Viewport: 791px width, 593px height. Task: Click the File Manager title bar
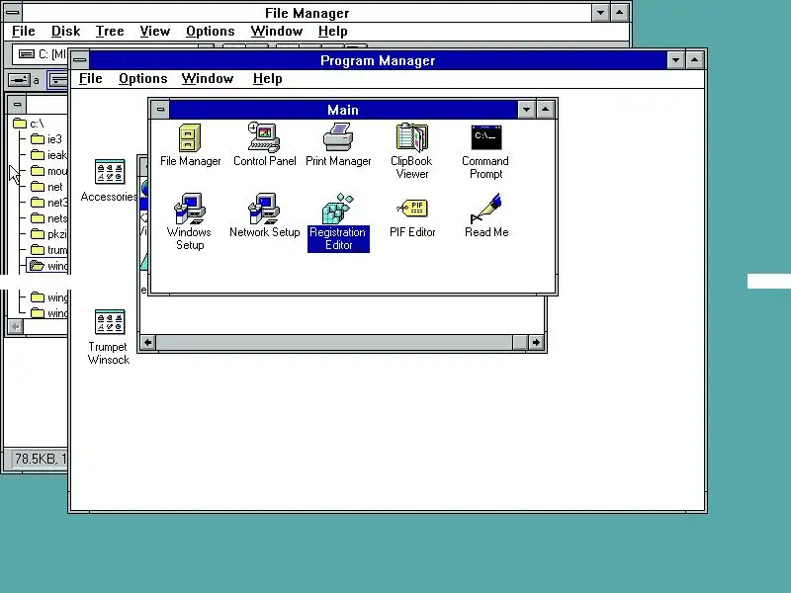307,12
